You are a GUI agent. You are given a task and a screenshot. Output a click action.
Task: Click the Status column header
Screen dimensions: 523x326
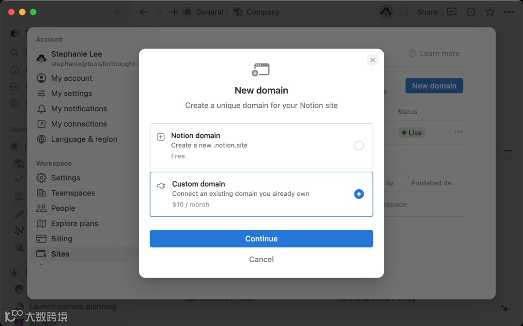click(x=407, y=112)
